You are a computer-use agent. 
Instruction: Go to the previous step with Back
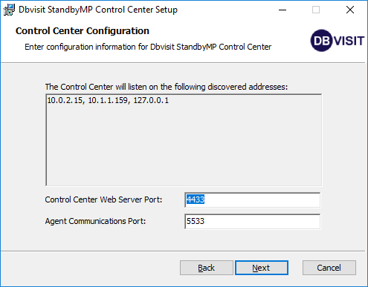click(x=206, y=268)
